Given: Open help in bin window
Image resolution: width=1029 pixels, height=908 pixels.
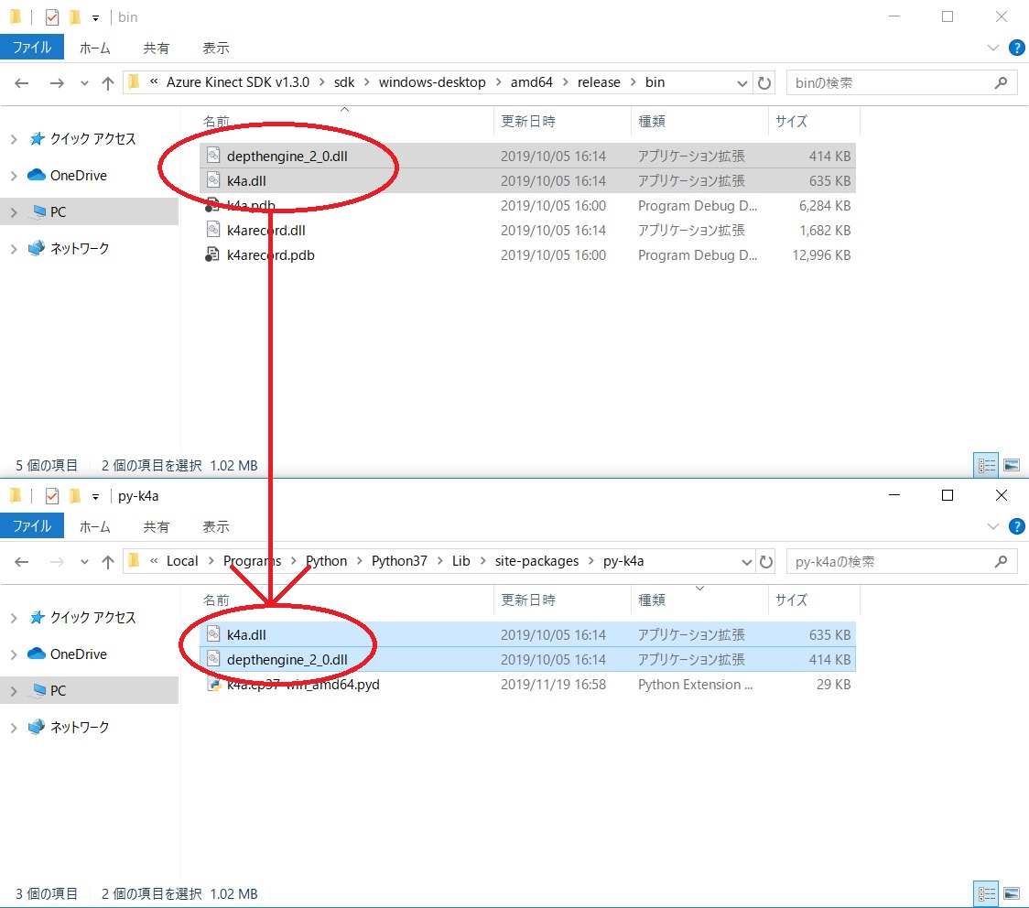Looking at the screenshot, I should [x=1016, y=48].
